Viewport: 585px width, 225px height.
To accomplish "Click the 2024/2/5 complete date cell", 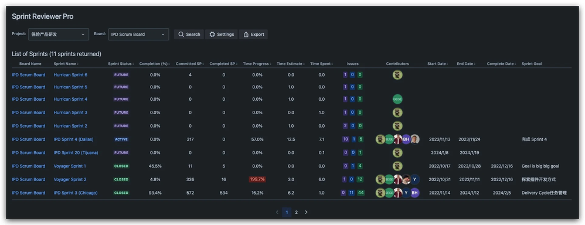I will [502, 193].
